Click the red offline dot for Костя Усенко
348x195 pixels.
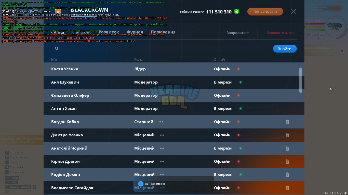click(238, 69)
